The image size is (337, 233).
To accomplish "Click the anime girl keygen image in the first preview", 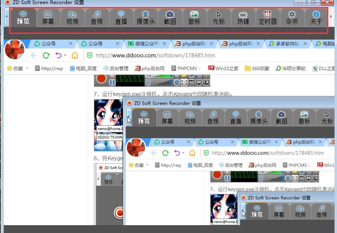I will tap(108, 125).
